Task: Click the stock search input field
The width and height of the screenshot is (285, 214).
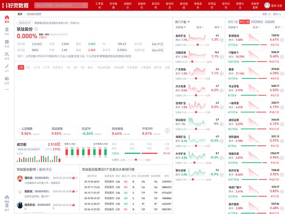Action: [61, 5]
